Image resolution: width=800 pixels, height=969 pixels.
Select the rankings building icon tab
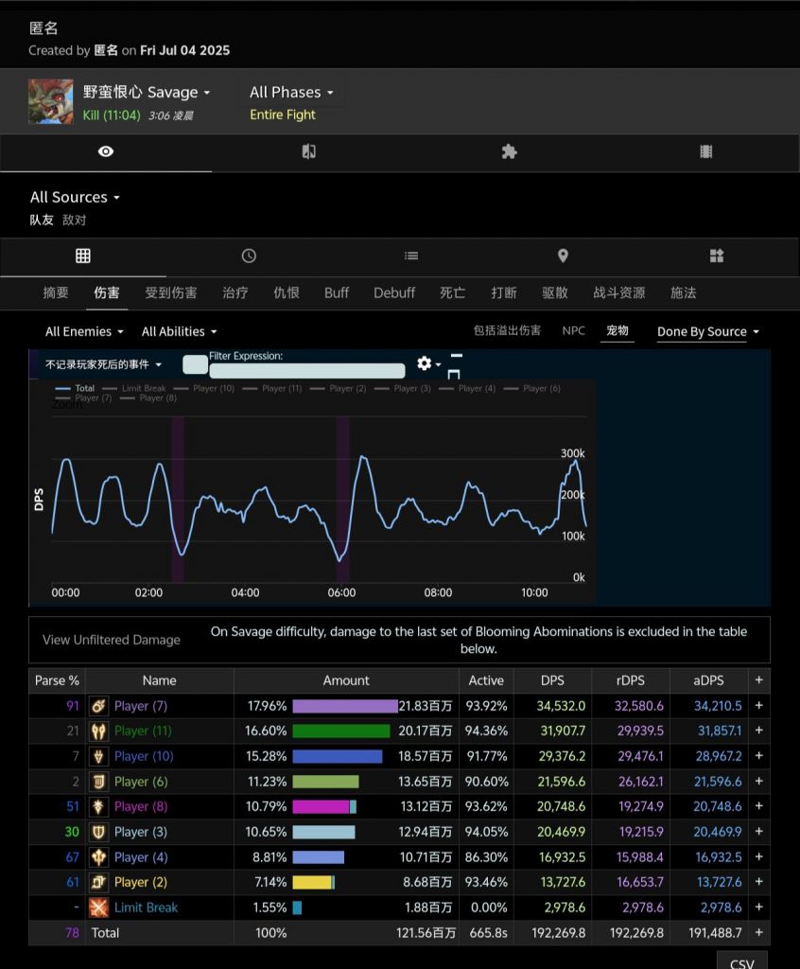[x=705, y=152]
